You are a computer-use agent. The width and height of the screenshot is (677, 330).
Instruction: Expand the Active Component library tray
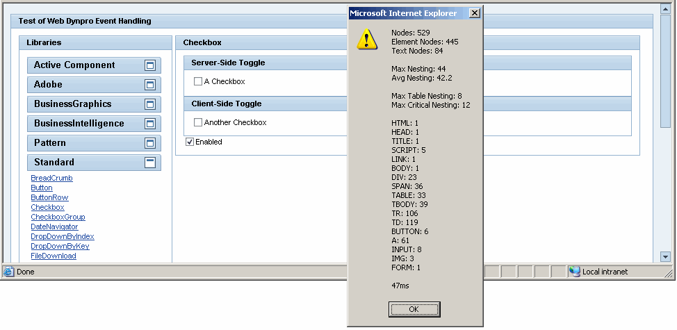150,65
